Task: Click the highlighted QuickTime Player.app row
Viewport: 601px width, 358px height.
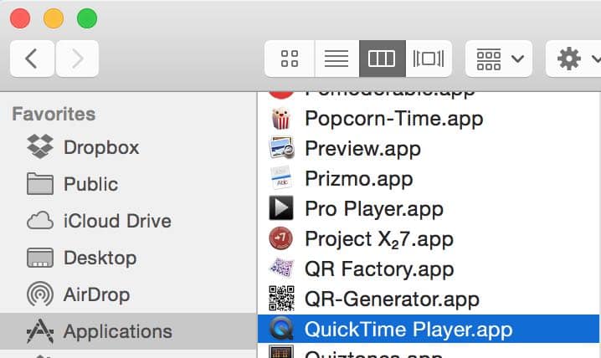Action: [x=429, y=329]
